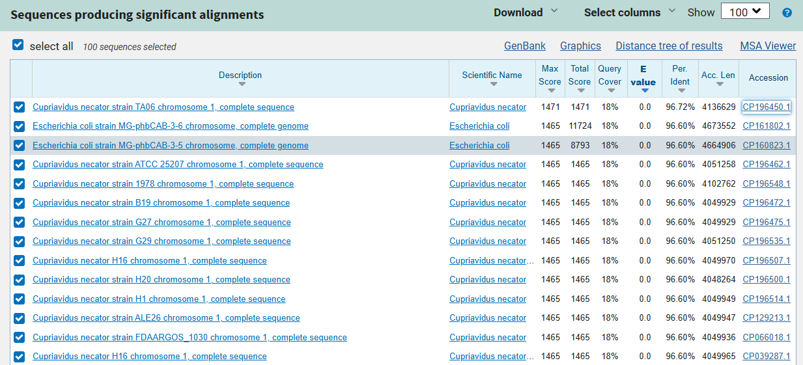Open the Select columns dropdown

[630, 12]
